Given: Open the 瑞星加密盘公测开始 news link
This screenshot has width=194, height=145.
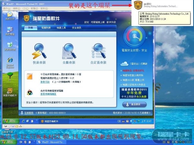Looking at the screenshot, I should tap(133, 75).
